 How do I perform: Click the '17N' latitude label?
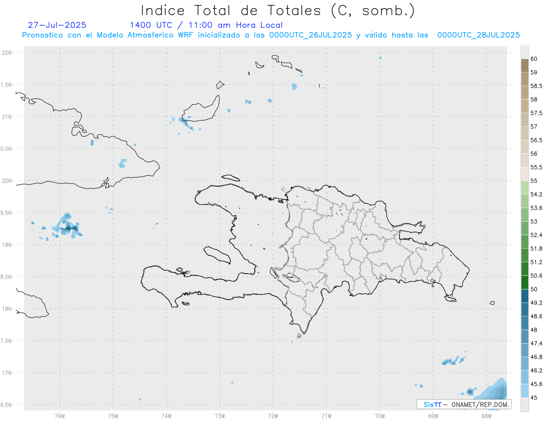pos(7,373)
